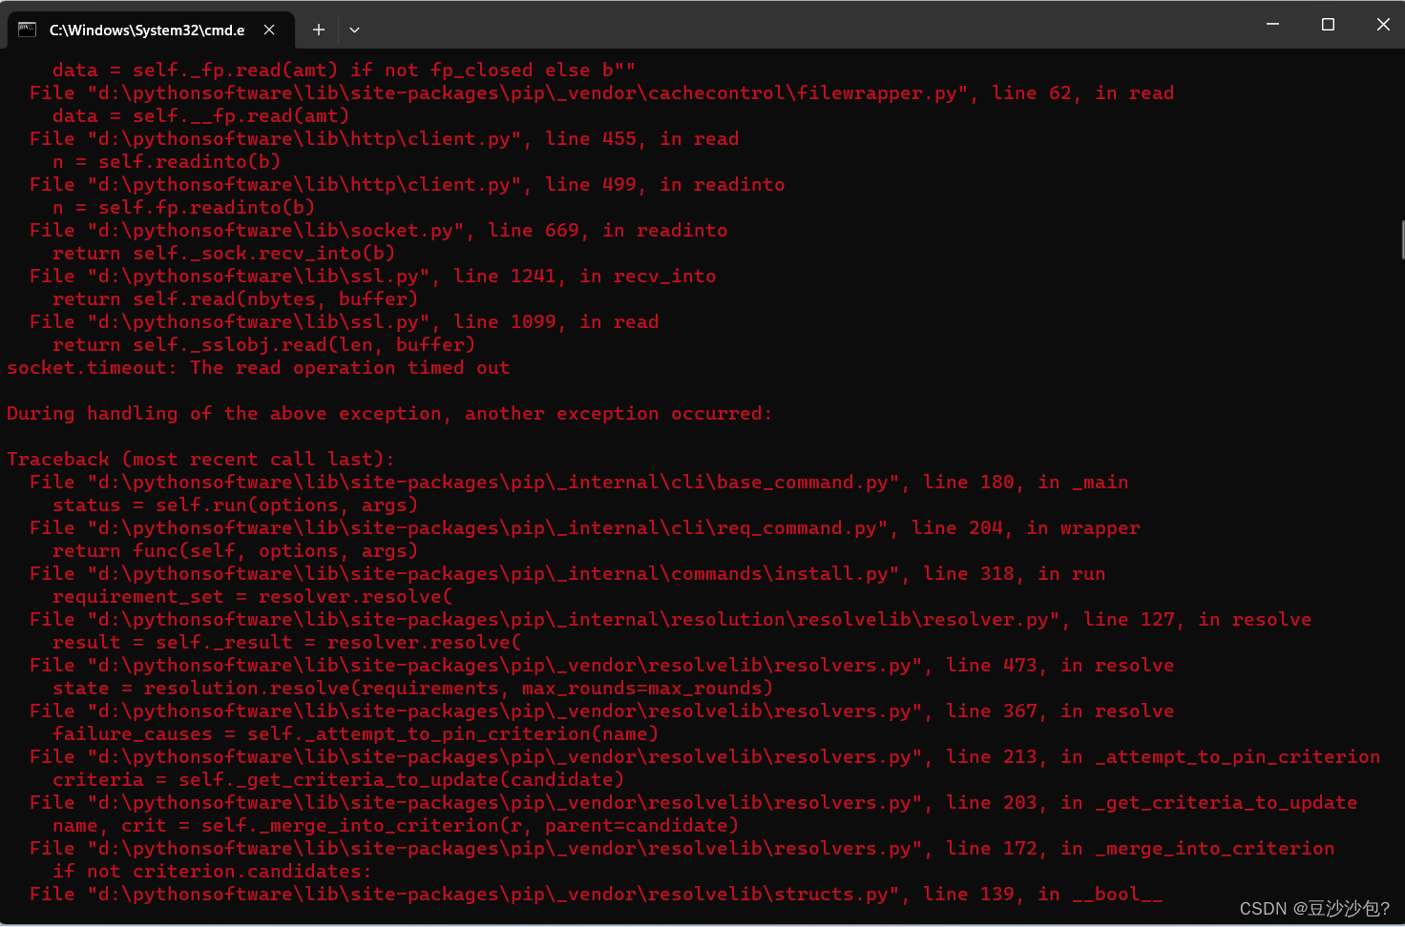The height and width of the screenshot is (927, 1405).
Task: Click 'return self._sock.recv_into(b)' line
Action: tap(223, 253)
